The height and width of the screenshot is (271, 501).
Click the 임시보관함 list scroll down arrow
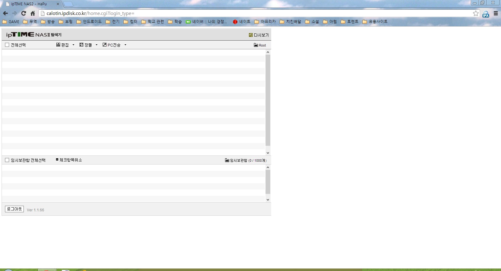point(268,200)
